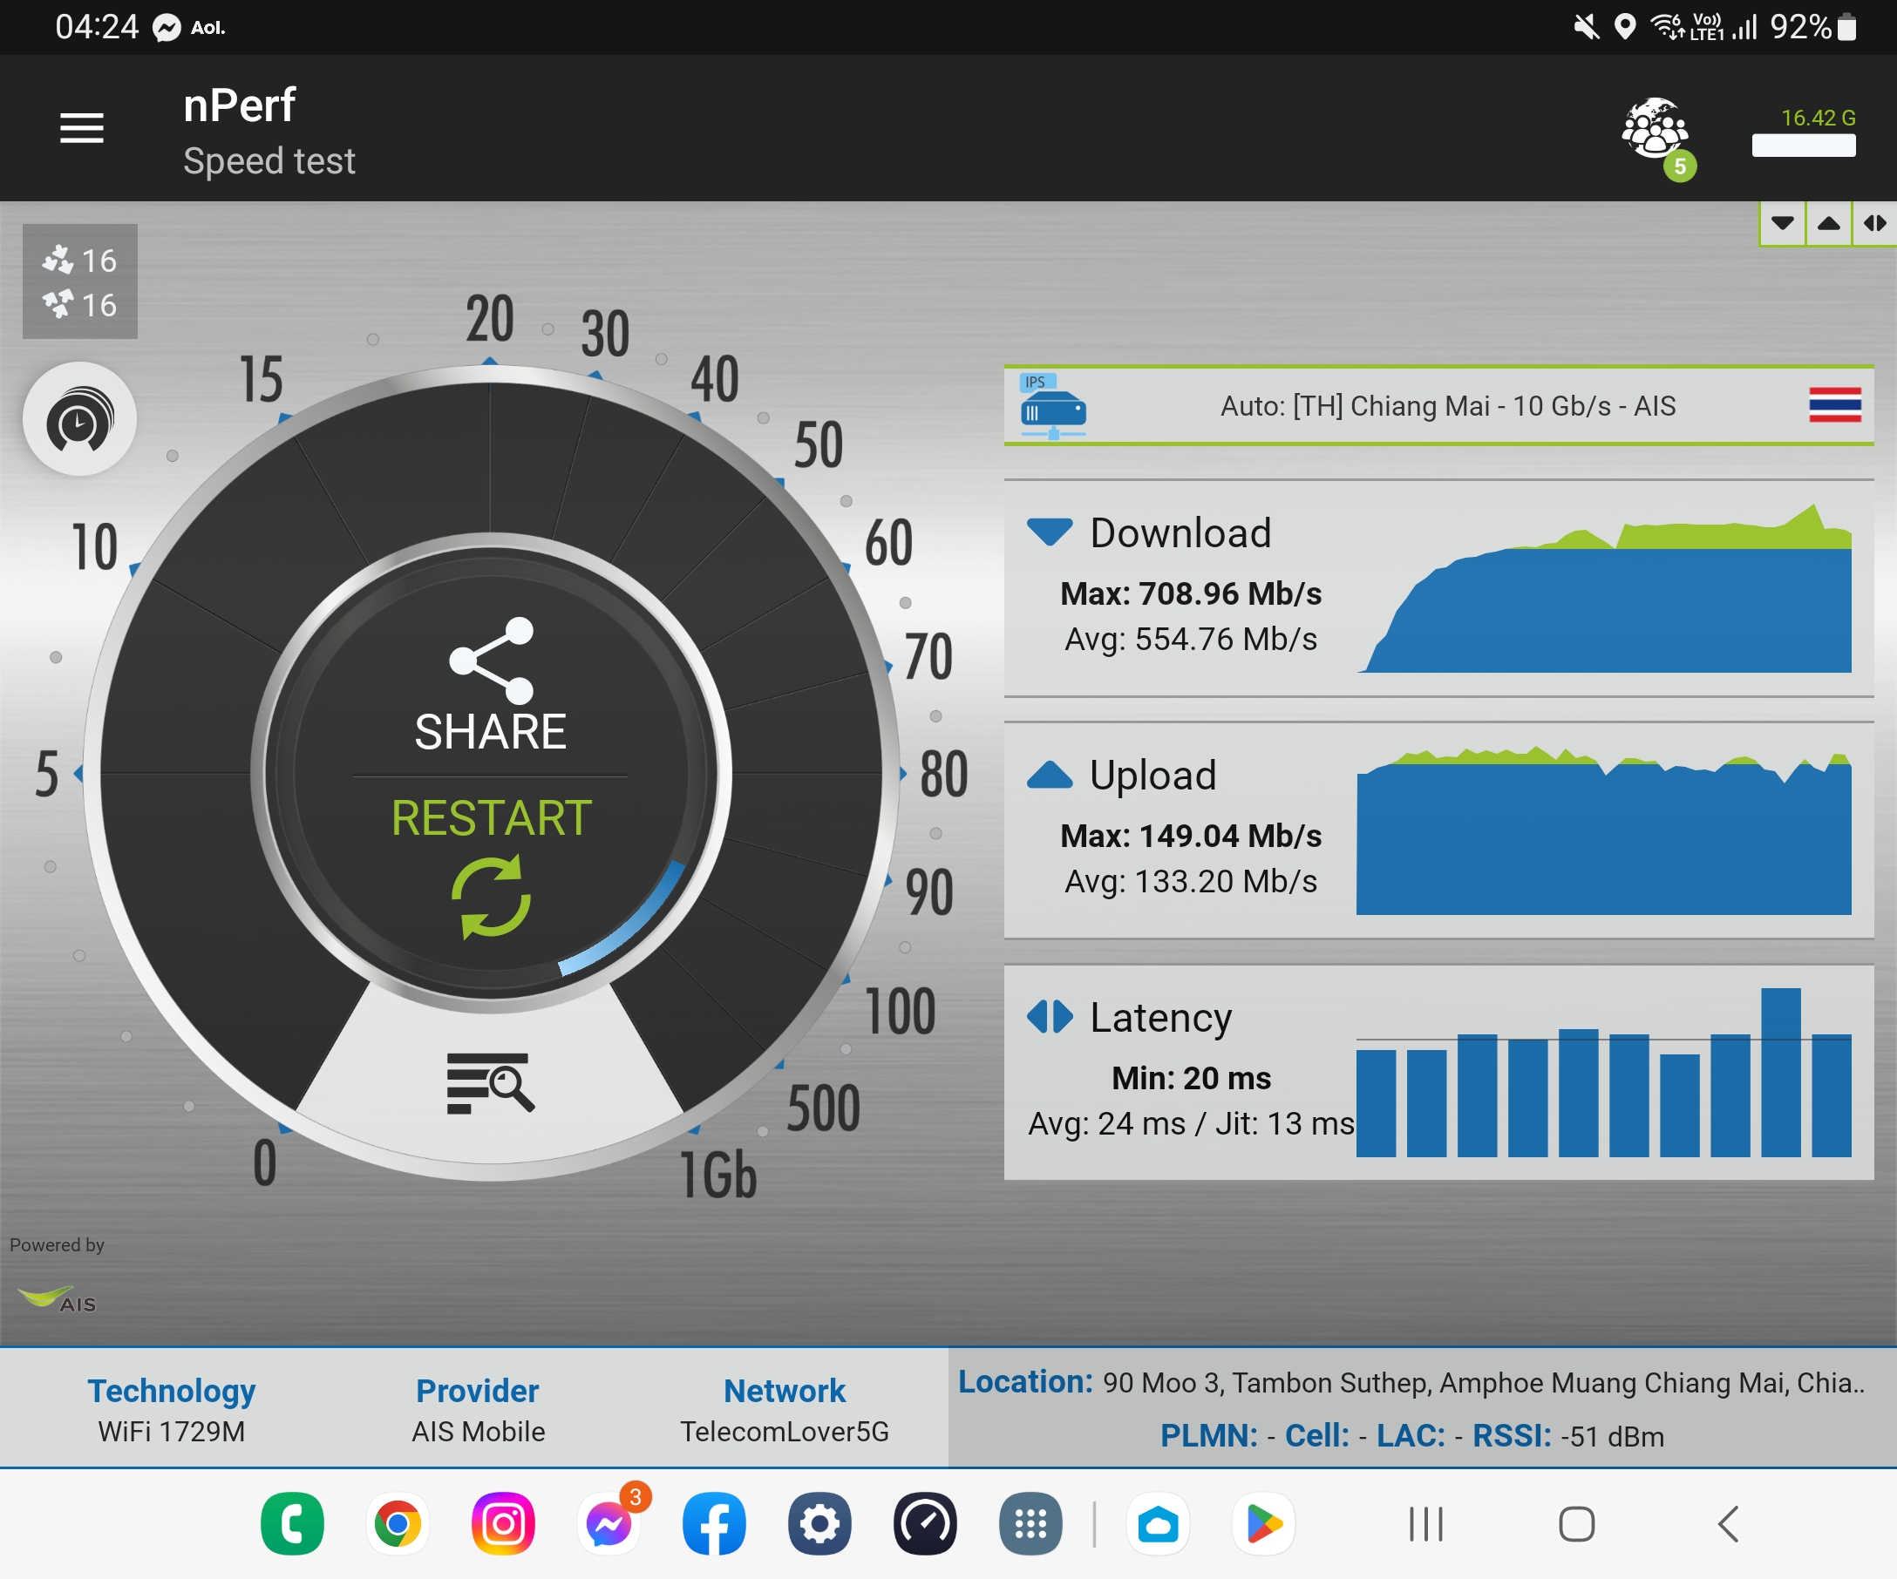The width and height of the screenshot is (1897, 1579).
Task: Click the Latency heading
Action: (x=1161, y=1018)
